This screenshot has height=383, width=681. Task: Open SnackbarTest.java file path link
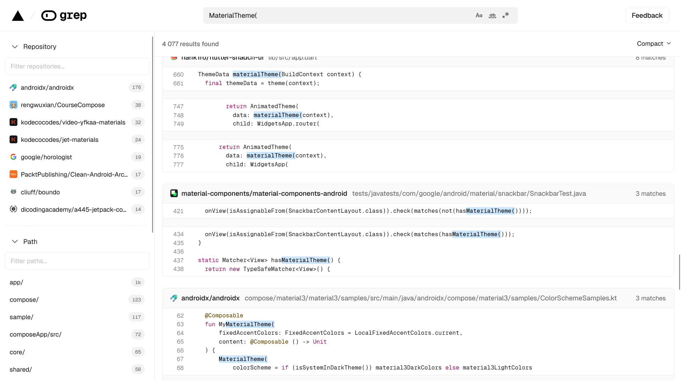tap(469, 194)
